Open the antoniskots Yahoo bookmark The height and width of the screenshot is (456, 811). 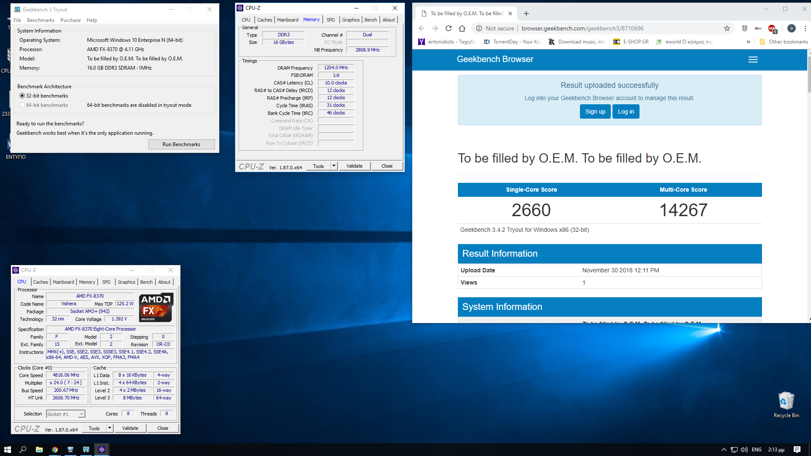[447, 42]
